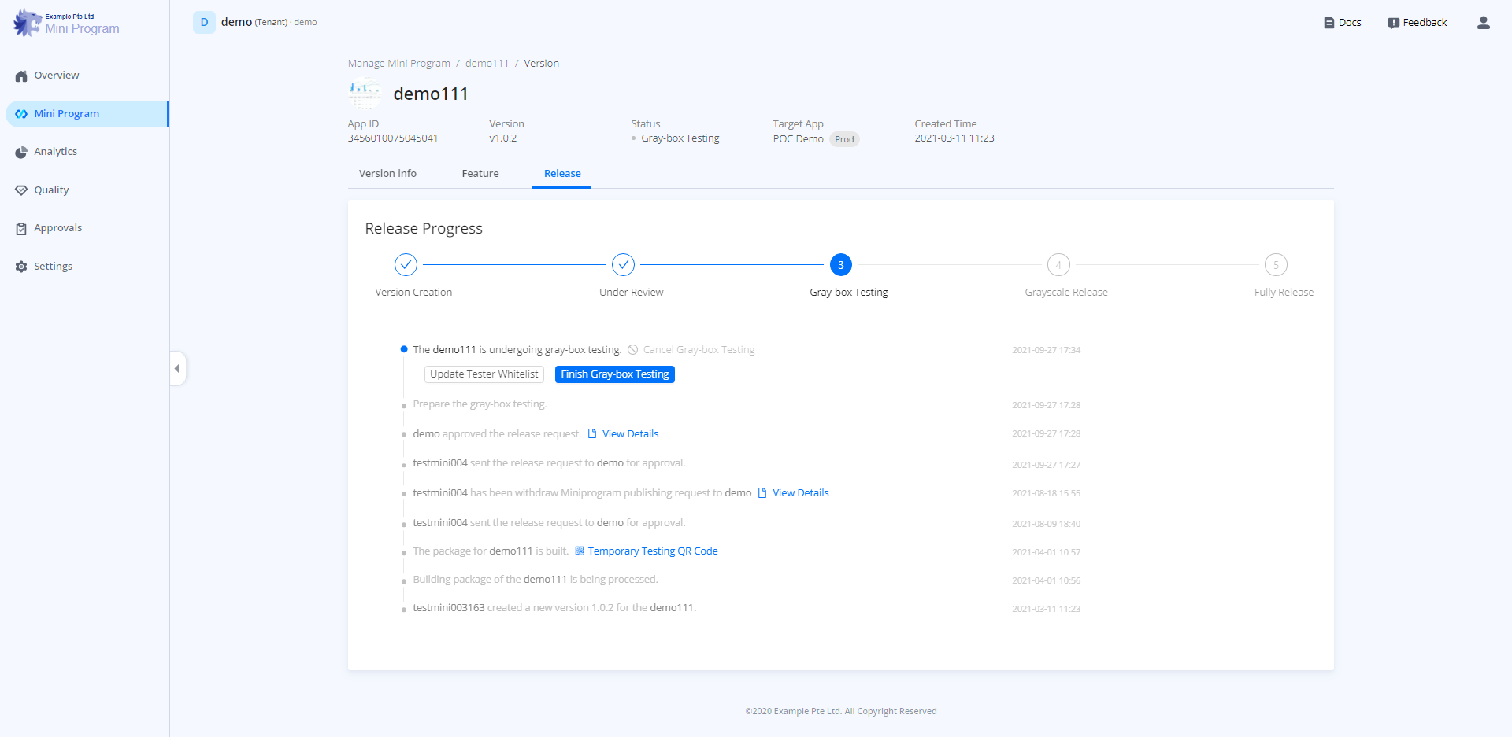Click the Update Tester Whitelist button

pyautogui.click(x=484, y=374)
